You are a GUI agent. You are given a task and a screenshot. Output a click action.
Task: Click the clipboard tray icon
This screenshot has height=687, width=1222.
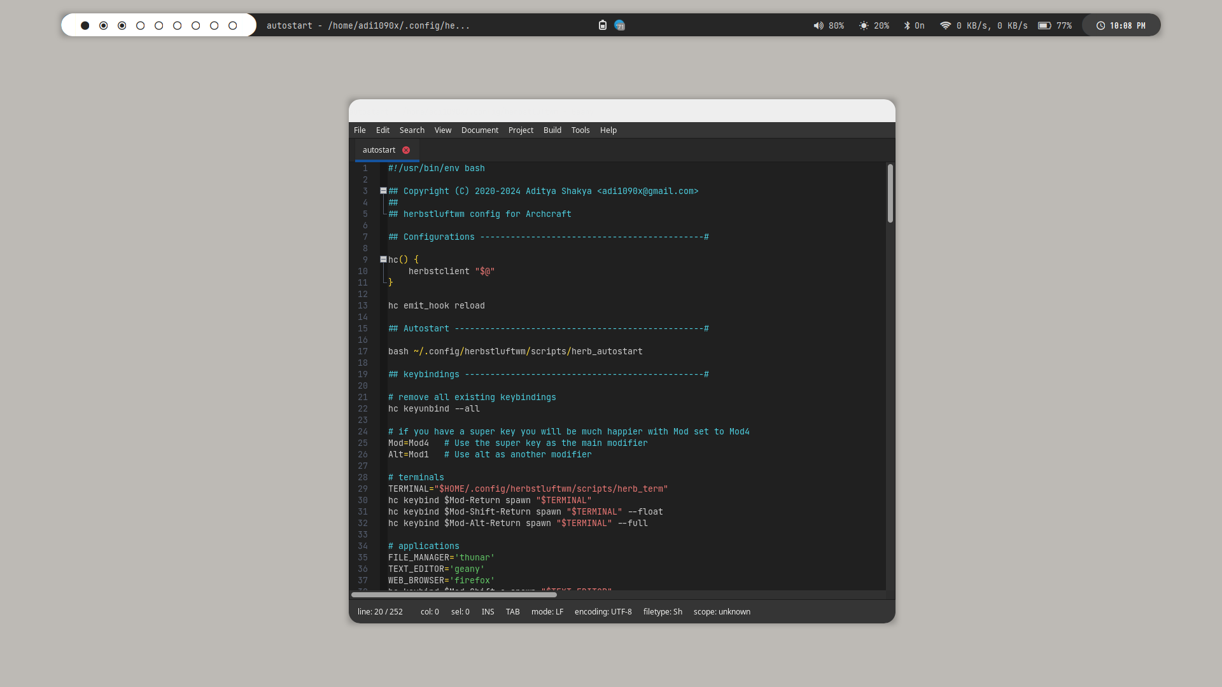[602, 25]
